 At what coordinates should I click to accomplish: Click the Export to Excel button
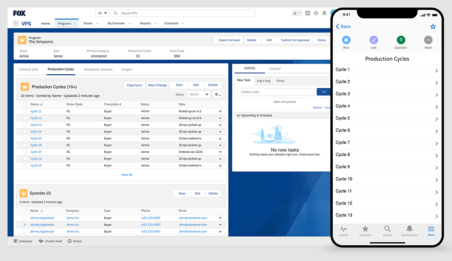[x=229, y=40]
